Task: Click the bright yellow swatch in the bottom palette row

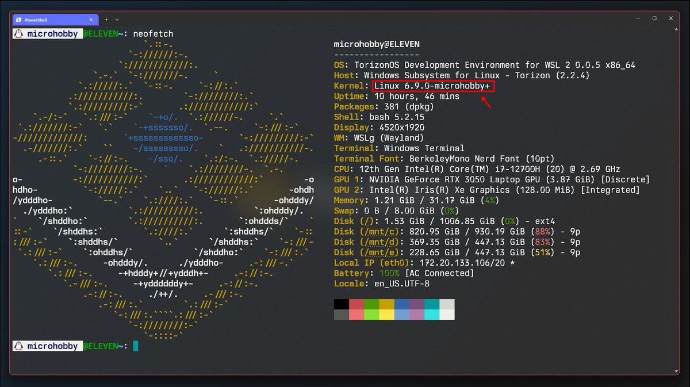Action: pyautogui.click(x=386, y=315)
